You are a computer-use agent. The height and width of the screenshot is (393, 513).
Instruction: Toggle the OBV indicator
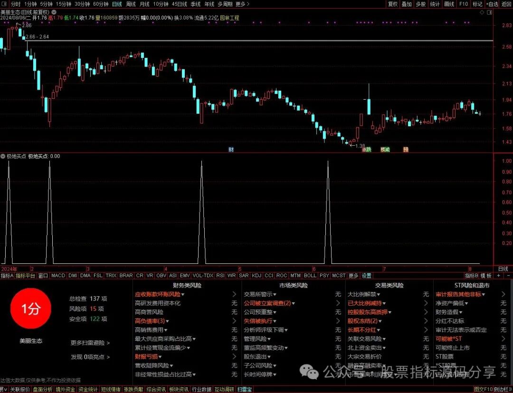click(x=161, y=276)
